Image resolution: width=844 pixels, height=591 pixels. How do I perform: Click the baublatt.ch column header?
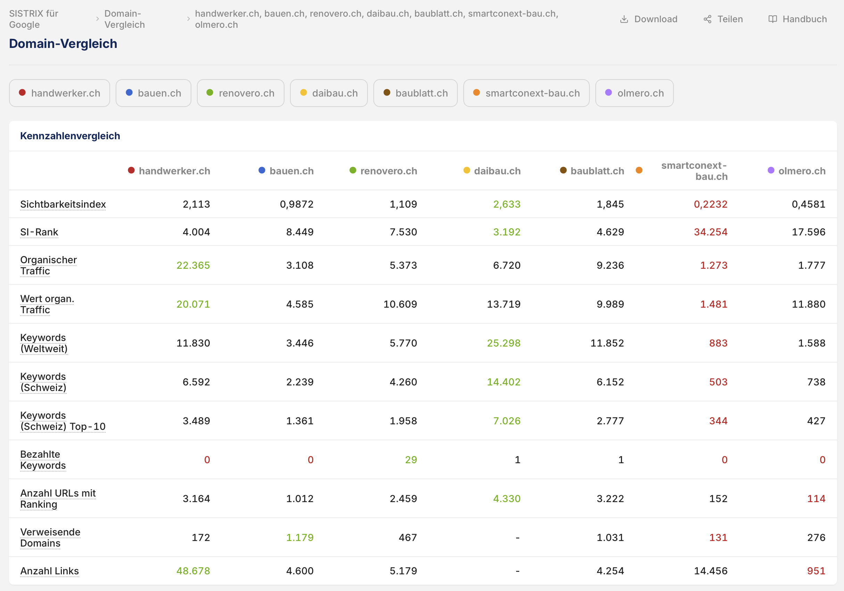point(597,171)
